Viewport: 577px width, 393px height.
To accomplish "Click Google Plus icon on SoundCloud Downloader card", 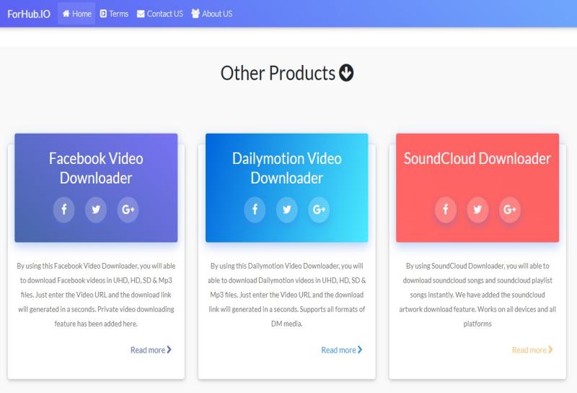I will [x=510, y=210].
